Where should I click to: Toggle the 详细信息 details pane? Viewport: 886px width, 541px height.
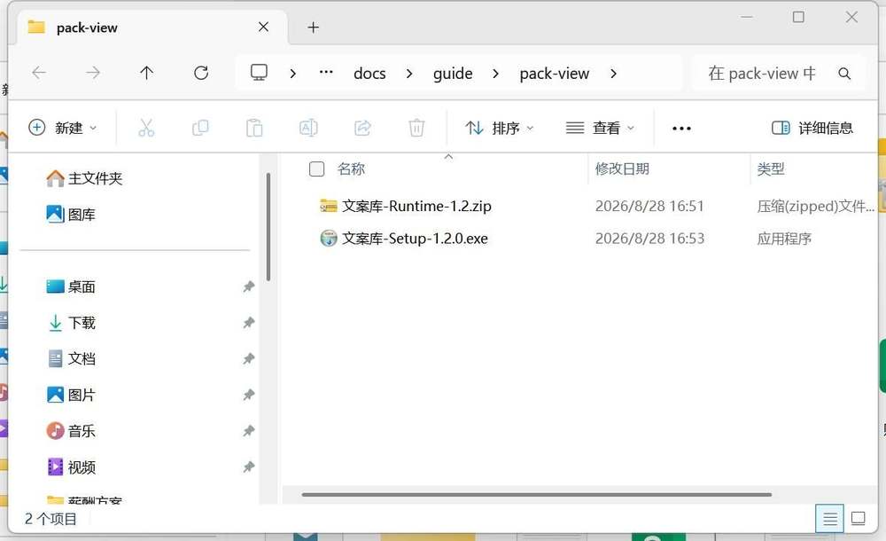[x=812, y=128]
